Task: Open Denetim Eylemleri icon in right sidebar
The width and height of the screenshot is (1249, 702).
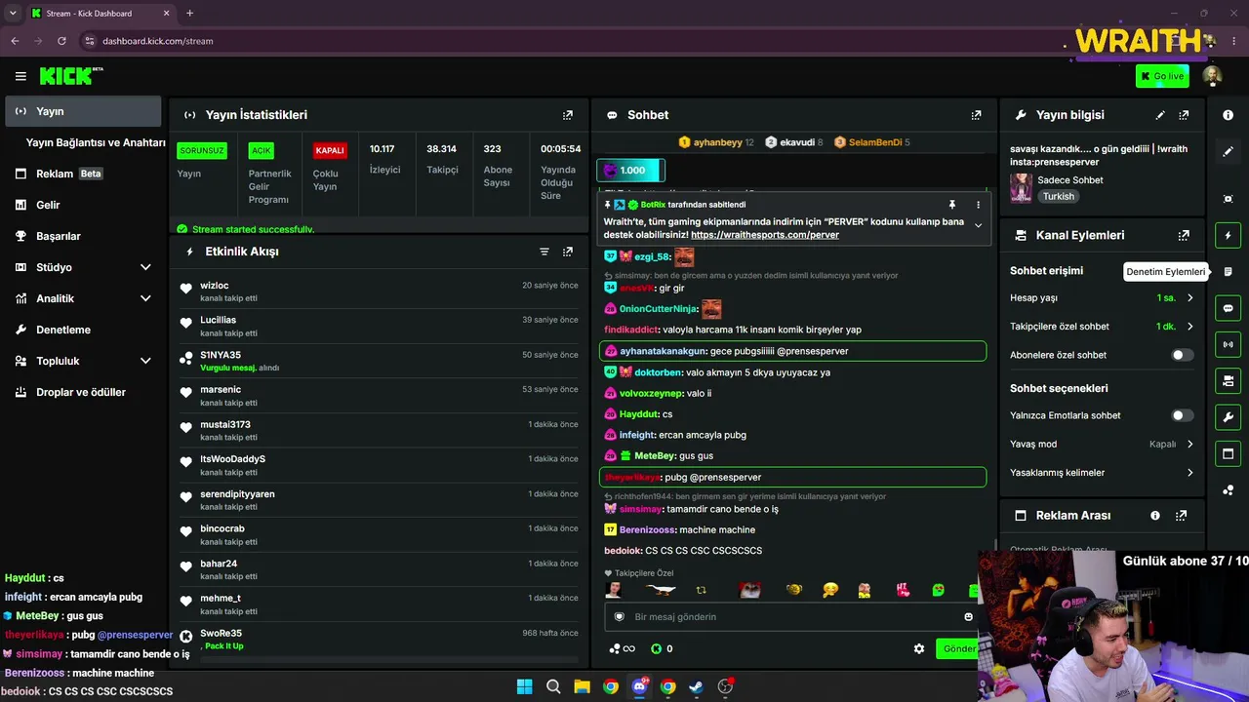Action: pyautogui.click(x=1228, y=271)
